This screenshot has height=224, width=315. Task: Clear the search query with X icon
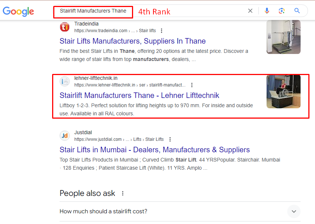pos(250,11)
